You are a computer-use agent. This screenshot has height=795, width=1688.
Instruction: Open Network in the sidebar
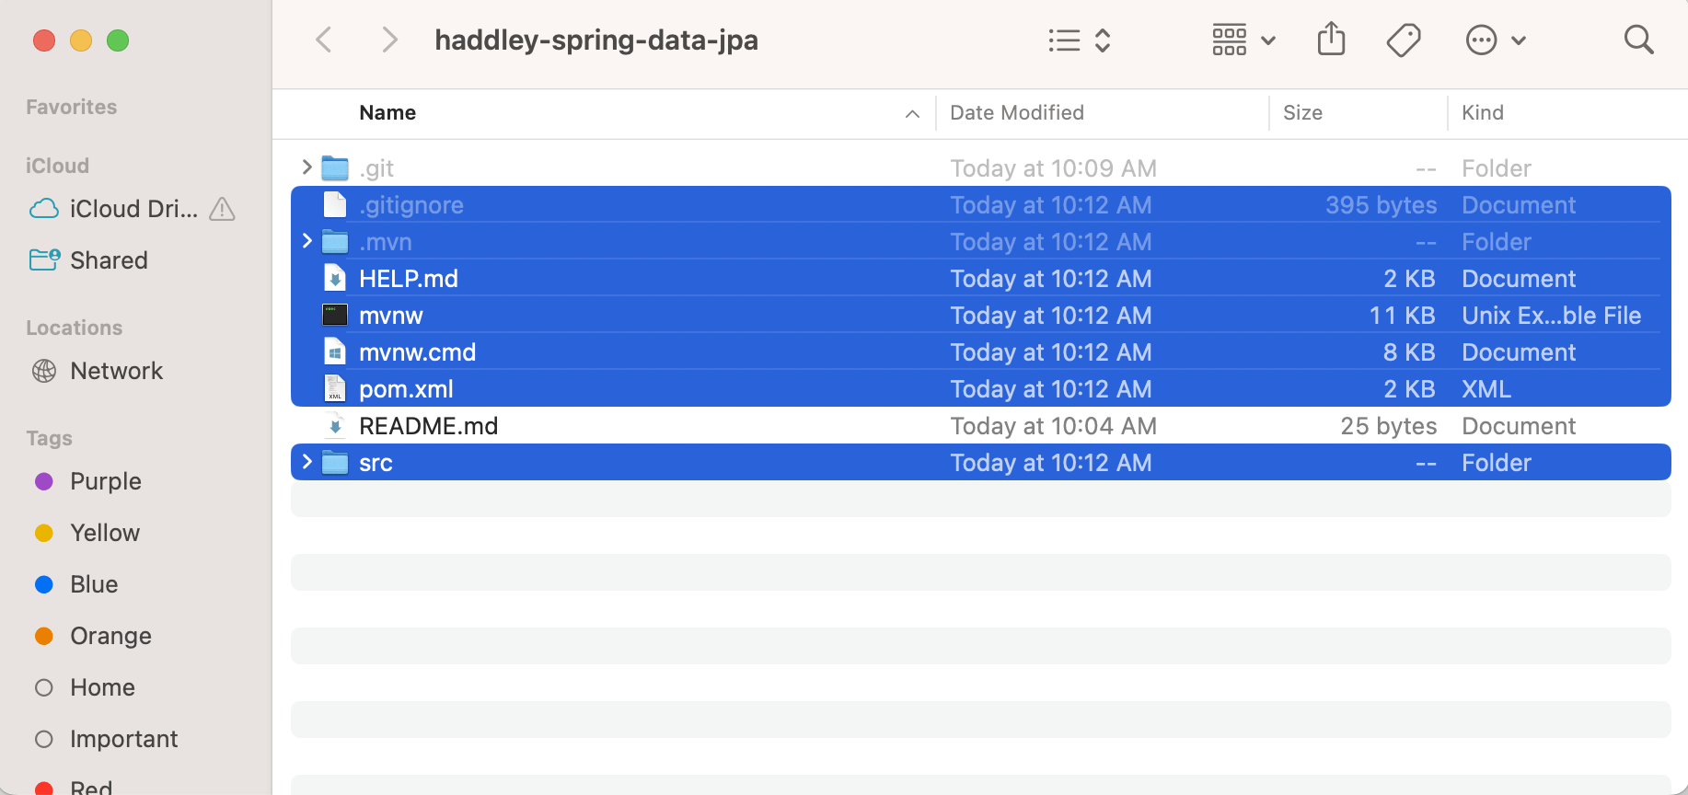(x=116, y=371)
